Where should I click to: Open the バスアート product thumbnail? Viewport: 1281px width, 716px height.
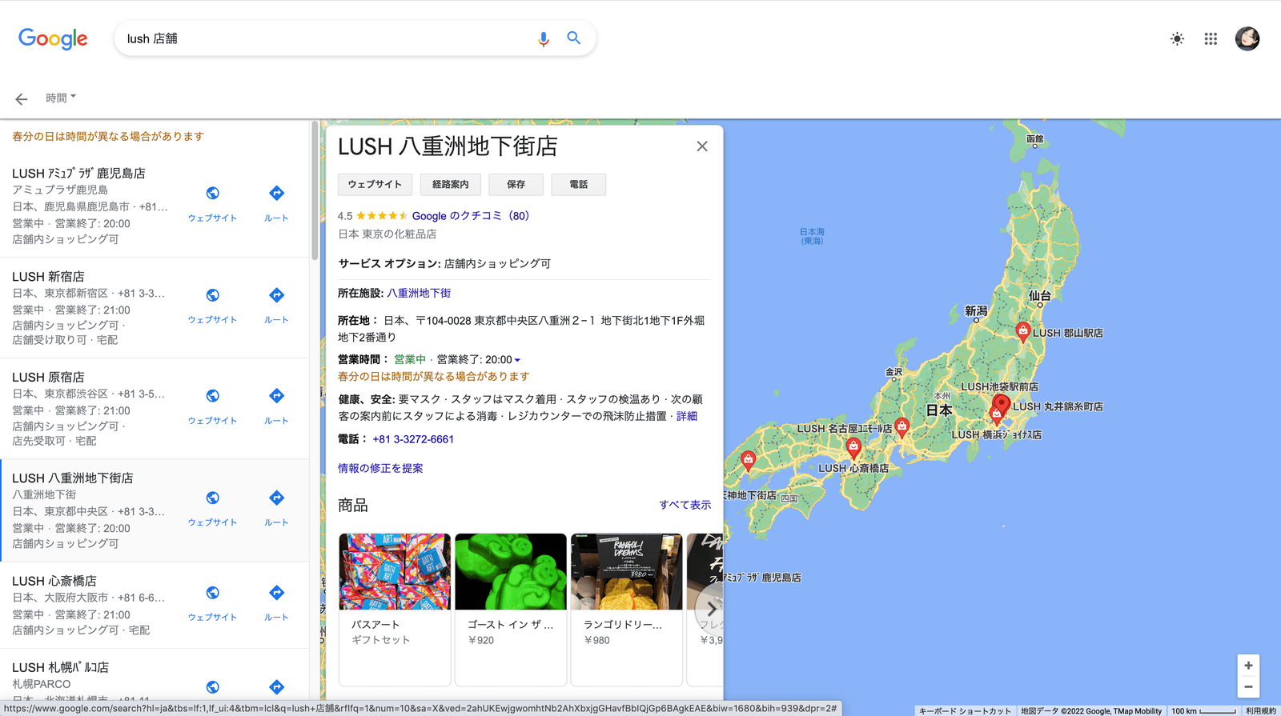[395, 572]
